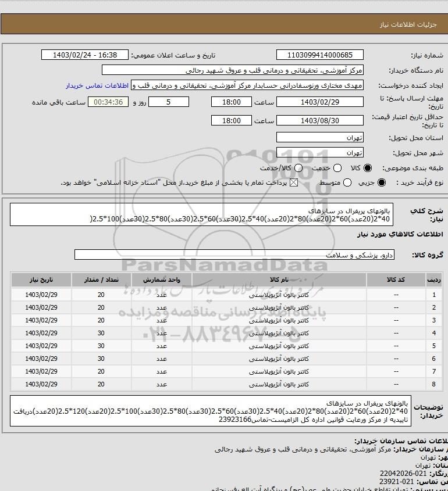The image size is (448, 491).
Task: Open the اطلاعات تماس خریدار link
Action: [97, 85]
